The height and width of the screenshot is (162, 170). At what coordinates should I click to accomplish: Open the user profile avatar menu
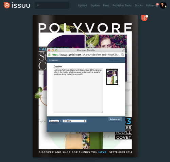(x=163, y=5)
